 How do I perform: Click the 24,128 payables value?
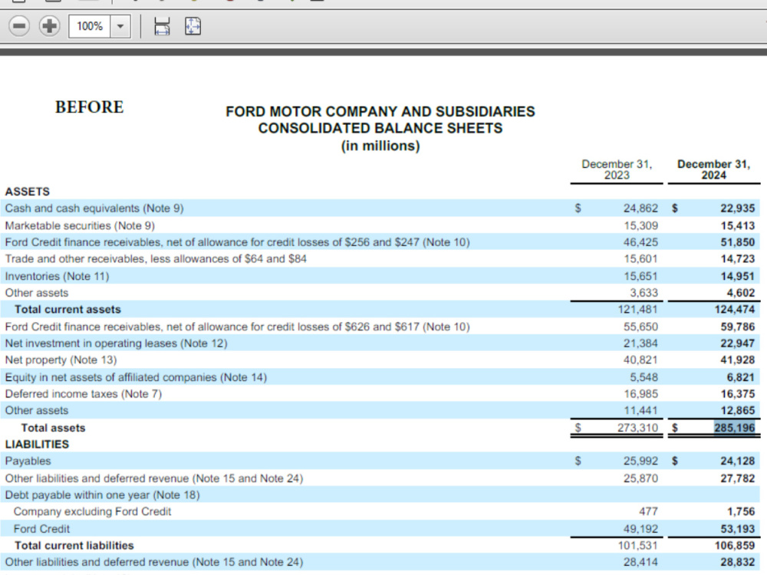[x=738, y=461]
